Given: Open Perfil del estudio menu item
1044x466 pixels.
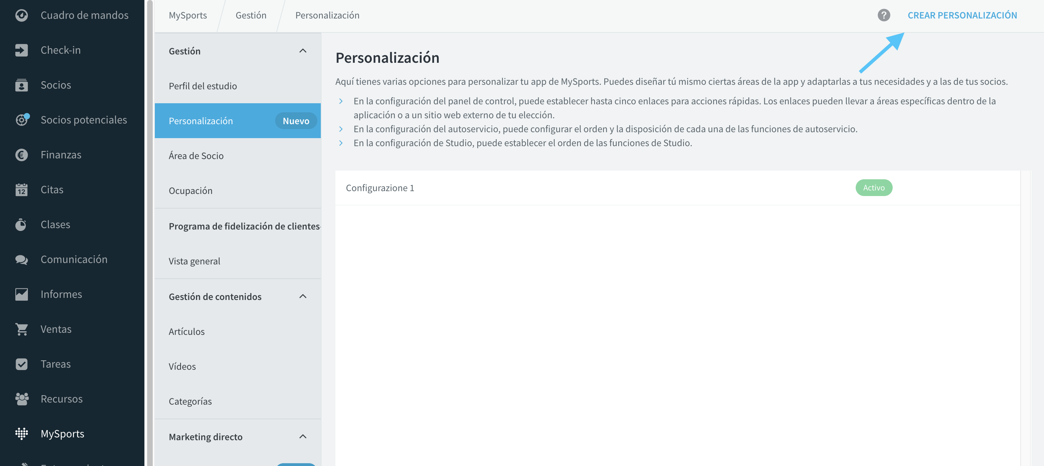Looking at the screenshot, I should [x=238, y=85].
